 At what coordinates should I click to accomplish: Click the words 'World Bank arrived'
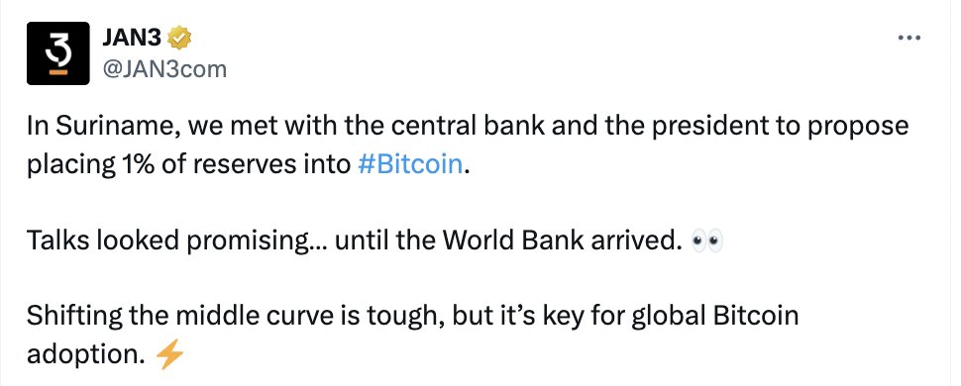coord(561,241)
